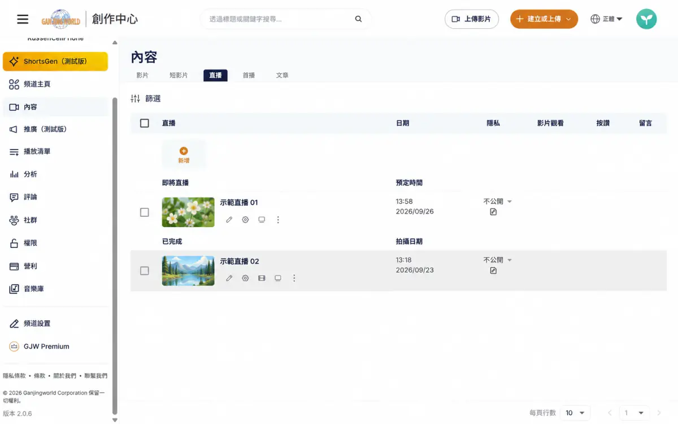Open settings gear for 示範直播 01
The height and width of the screenshot is (424, 678).
point(245,220)
